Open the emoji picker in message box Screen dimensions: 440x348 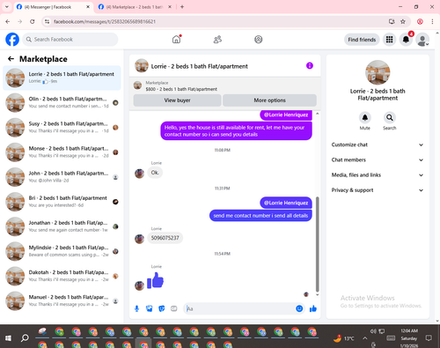click(x=299, y=308)
